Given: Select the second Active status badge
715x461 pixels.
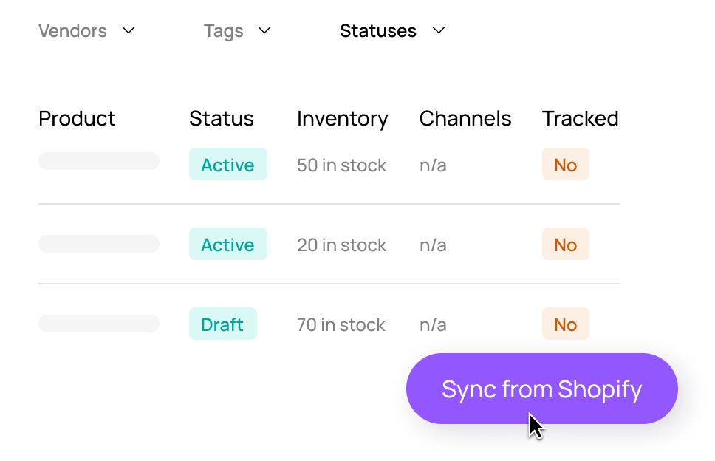Looking at the screenshot, I should click(x=227, y=244).
